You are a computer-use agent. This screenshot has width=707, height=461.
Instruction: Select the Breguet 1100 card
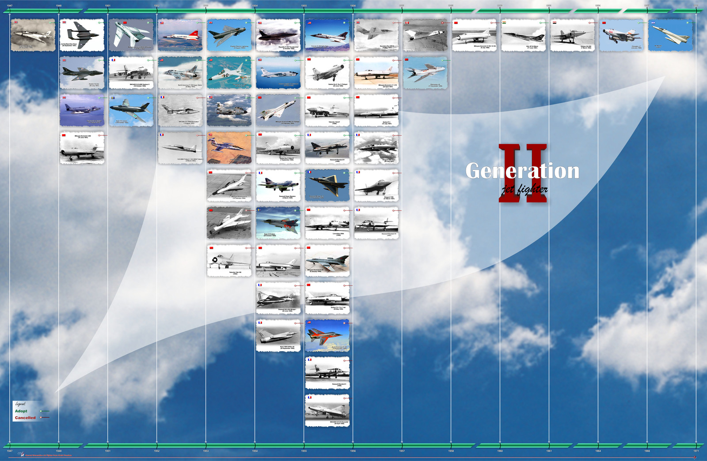(x=376, y=186)
